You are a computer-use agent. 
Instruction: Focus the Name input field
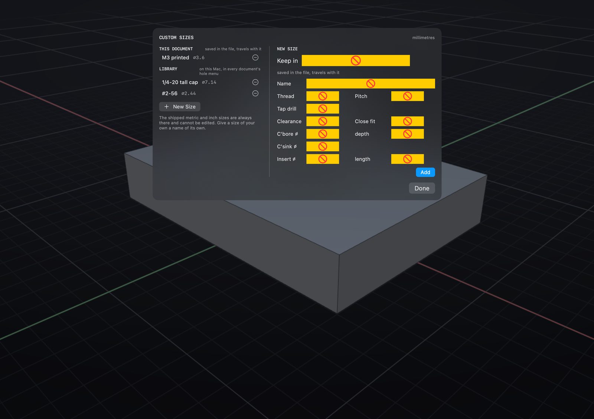[x=371, y=83]
